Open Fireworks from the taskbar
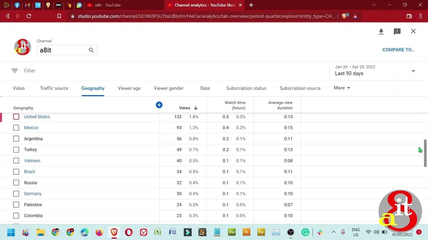The image size is (428, 240). [x=261, y=232]
